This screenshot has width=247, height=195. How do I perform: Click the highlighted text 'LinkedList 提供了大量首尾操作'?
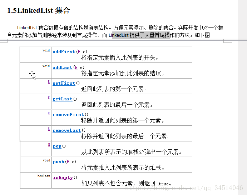click(x=141, y=35)
